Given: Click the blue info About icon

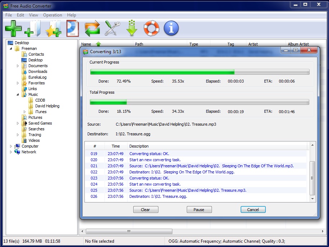Looking at the screenshot, I should (x=171, y=28).
